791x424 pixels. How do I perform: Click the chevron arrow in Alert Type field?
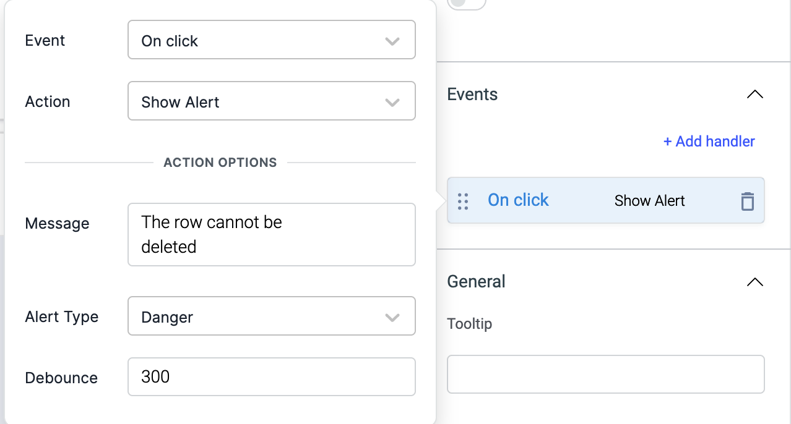(x=392, y=318)
